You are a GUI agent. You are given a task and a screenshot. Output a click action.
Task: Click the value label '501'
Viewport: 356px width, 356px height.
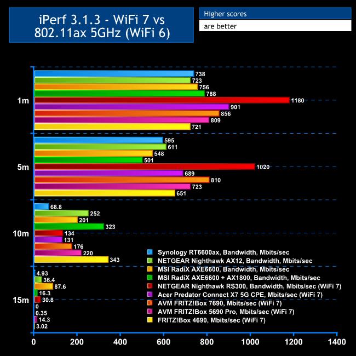[149, 160]
